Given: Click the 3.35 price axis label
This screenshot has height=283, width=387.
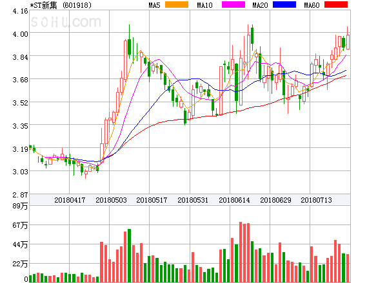Looking at the screenshot, I should (x=20, y=126).
